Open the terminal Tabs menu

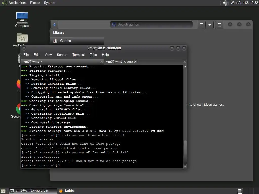click(x=93, y=55)
